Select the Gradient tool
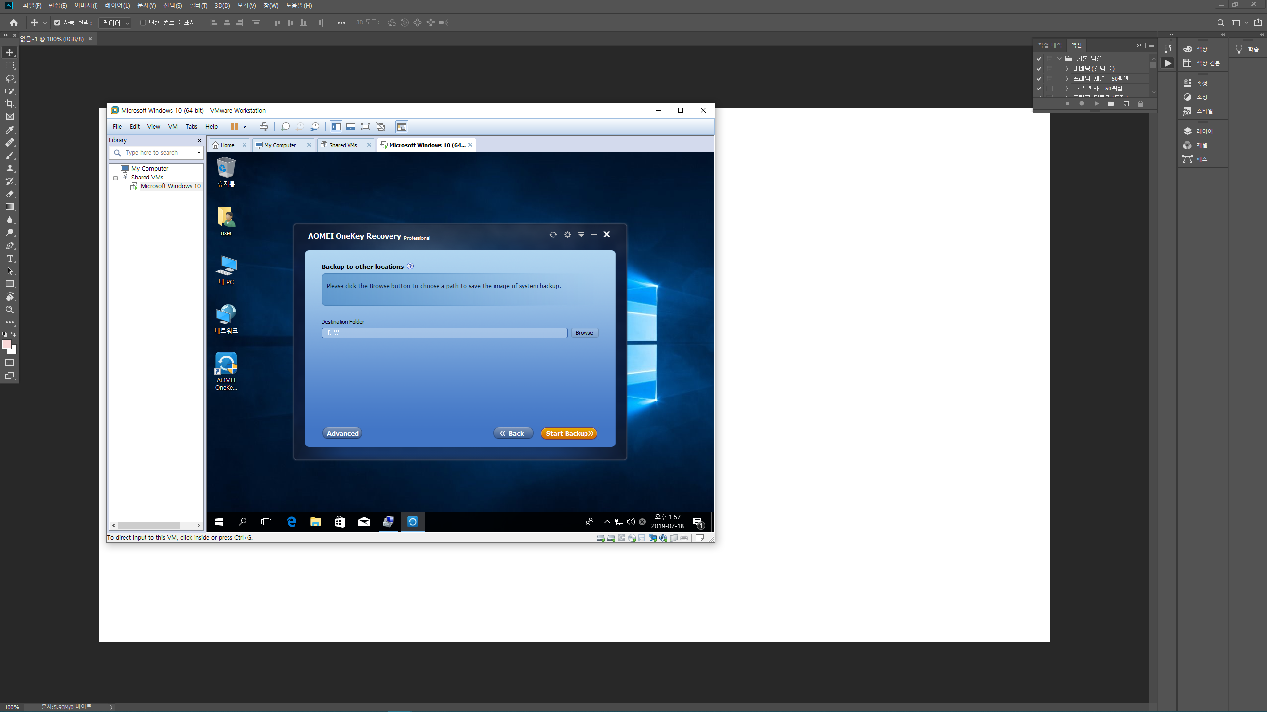The height and width of the screenshot is (712, 1267). 10,207
